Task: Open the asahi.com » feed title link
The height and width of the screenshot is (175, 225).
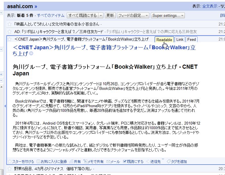Action: 22,6
